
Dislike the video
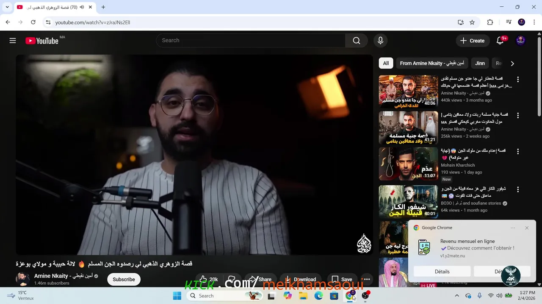pyautogui.click(x=231, y=279)
